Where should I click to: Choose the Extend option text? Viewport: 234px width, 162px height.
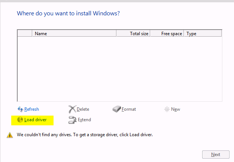[x=84, y=120]
